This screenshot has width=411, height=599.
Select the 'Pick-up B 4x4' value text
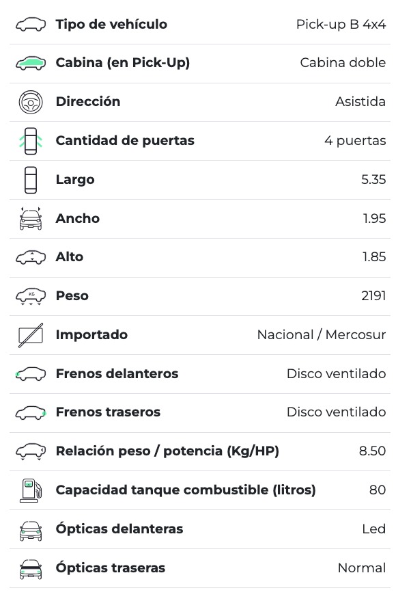[341, 25]
